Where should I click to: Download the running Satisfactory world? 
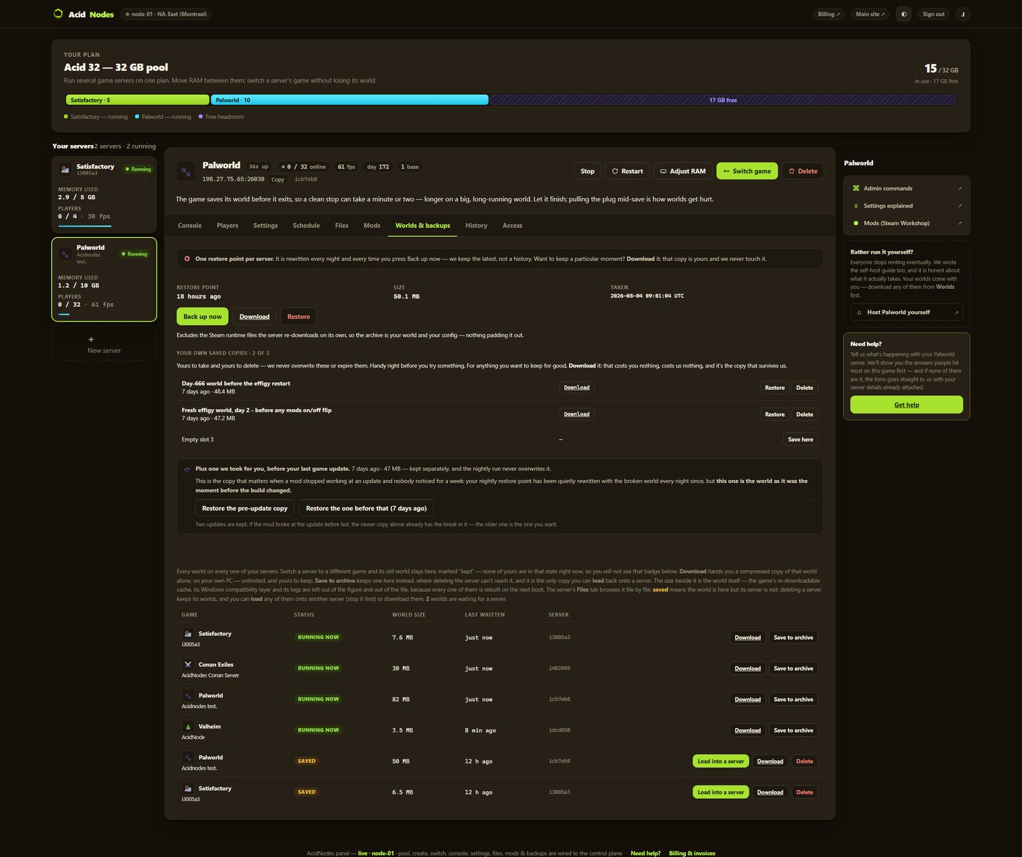click(x=747, y=637)
